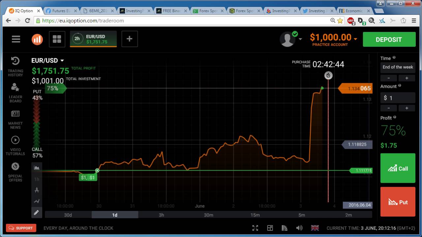422x237 pixels.
Task: Click the open position $1 marker on the chart
Action: tap(88, 177)
